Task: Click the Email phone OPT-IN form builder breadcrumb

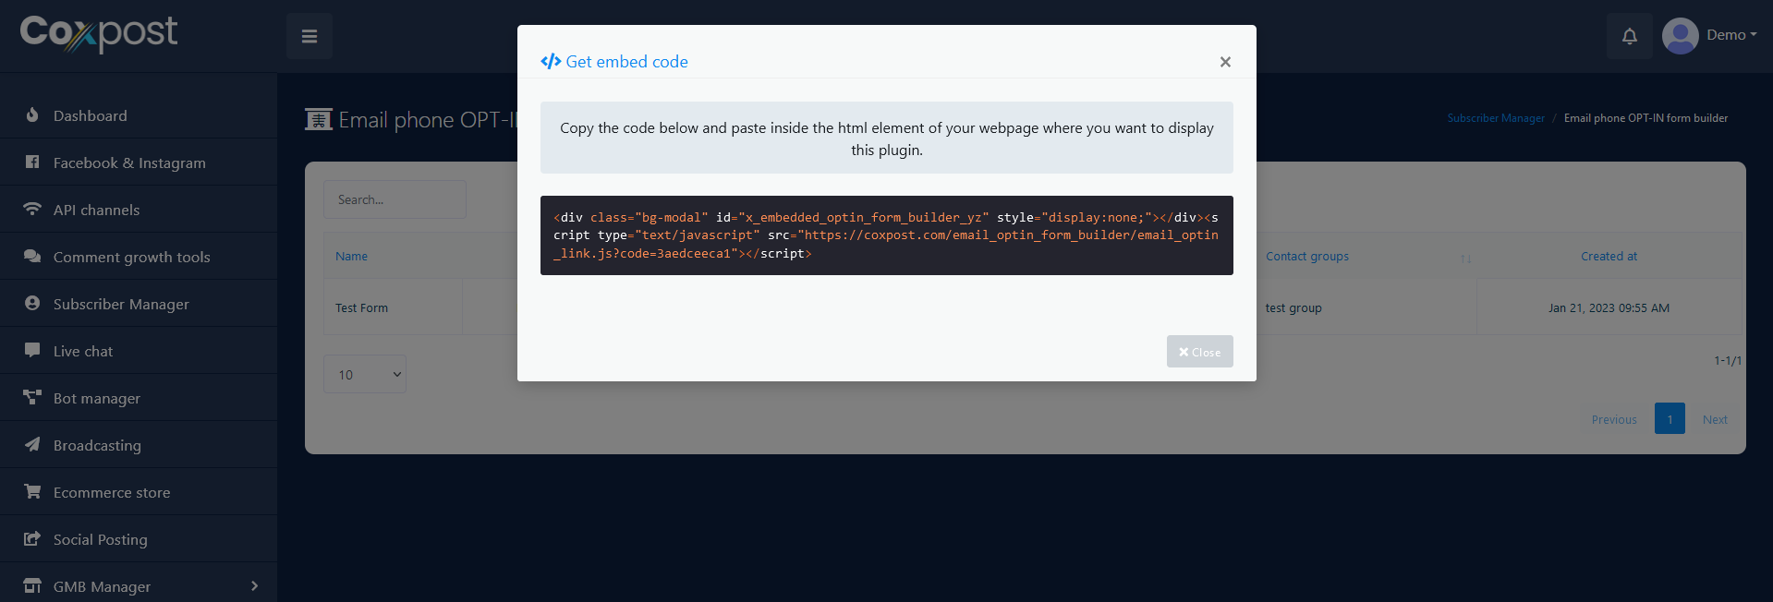Action: [1645, 118]
